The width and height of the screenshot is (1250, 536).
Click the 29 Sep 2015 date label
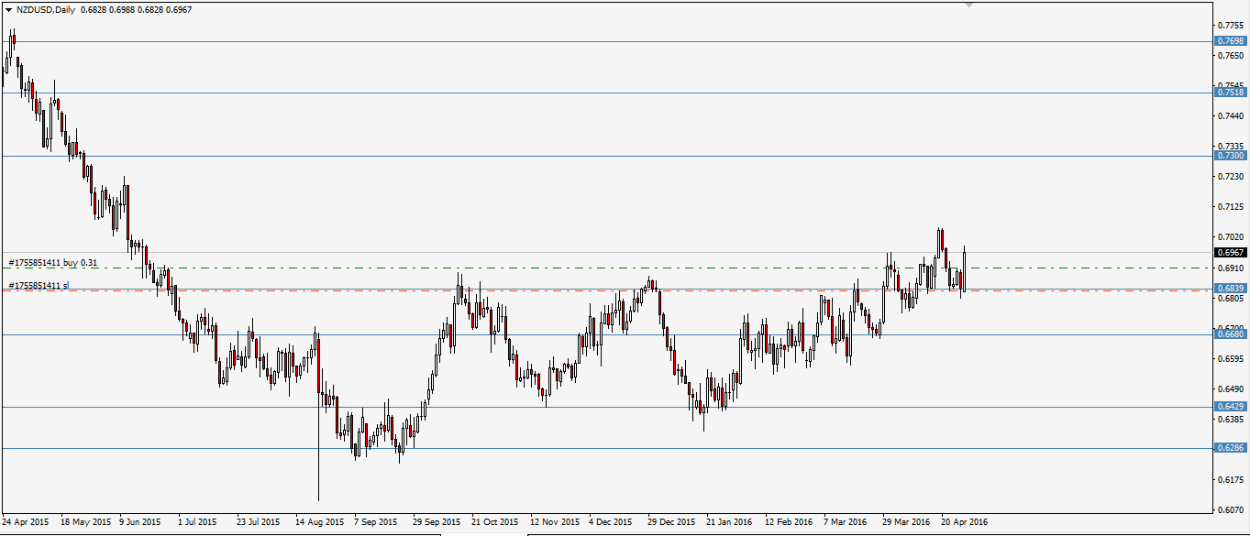[x=437, y=521]
